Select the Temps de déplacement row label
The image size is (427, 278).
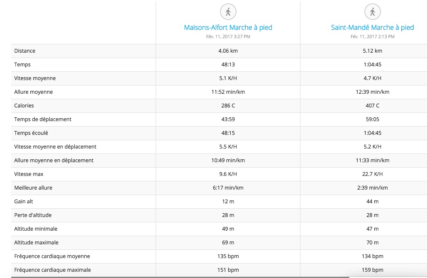pyautogui.click(x=43, y=119)
